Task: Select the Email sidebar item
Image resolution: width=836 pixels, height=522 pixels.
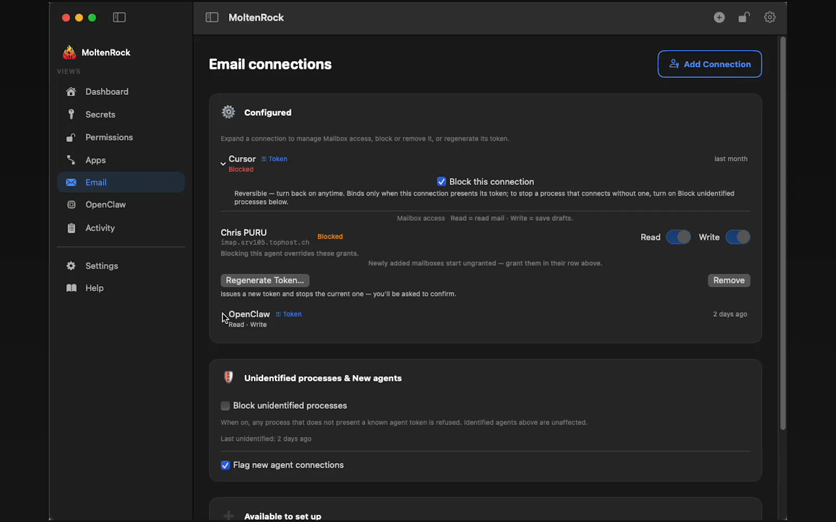Action: (x=121, y=182)
